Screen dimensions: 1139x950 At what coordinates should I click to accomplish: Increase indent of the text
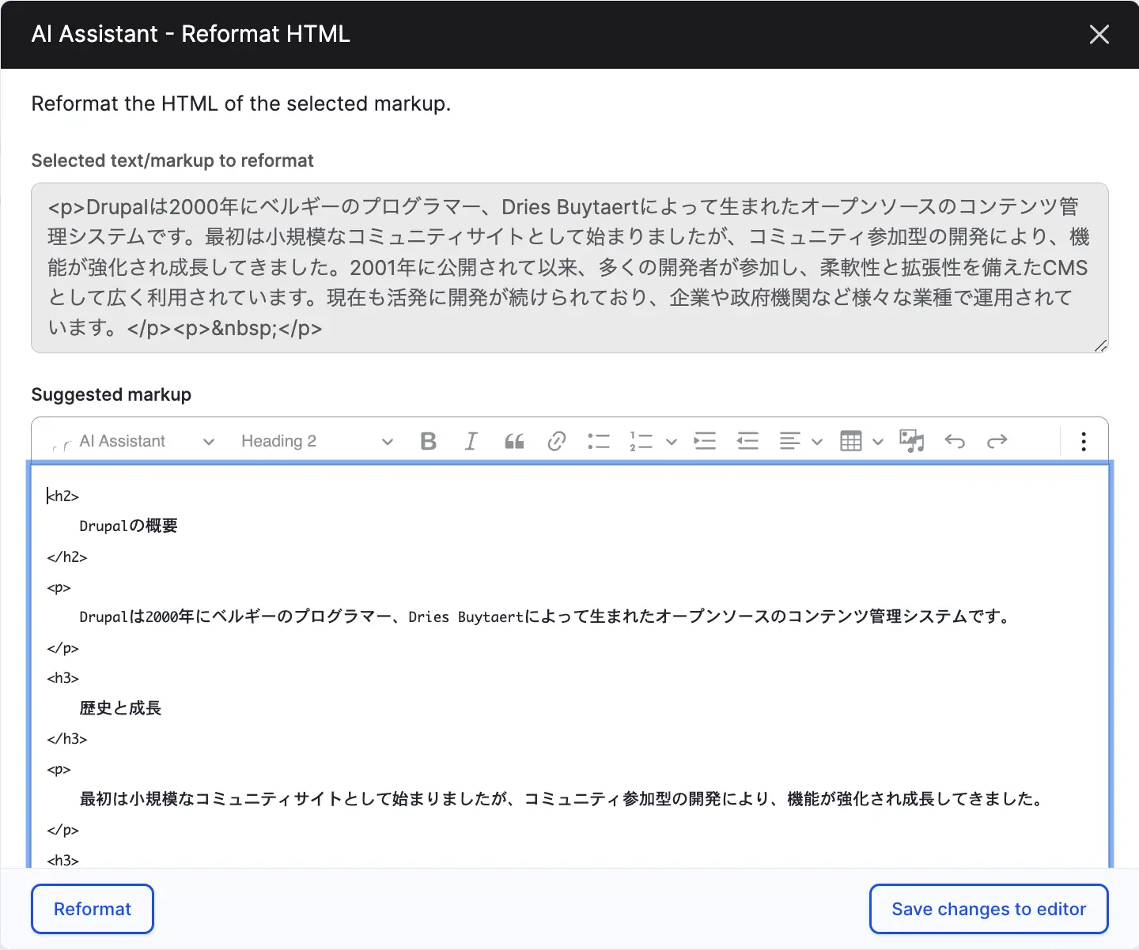pos(705,441)
